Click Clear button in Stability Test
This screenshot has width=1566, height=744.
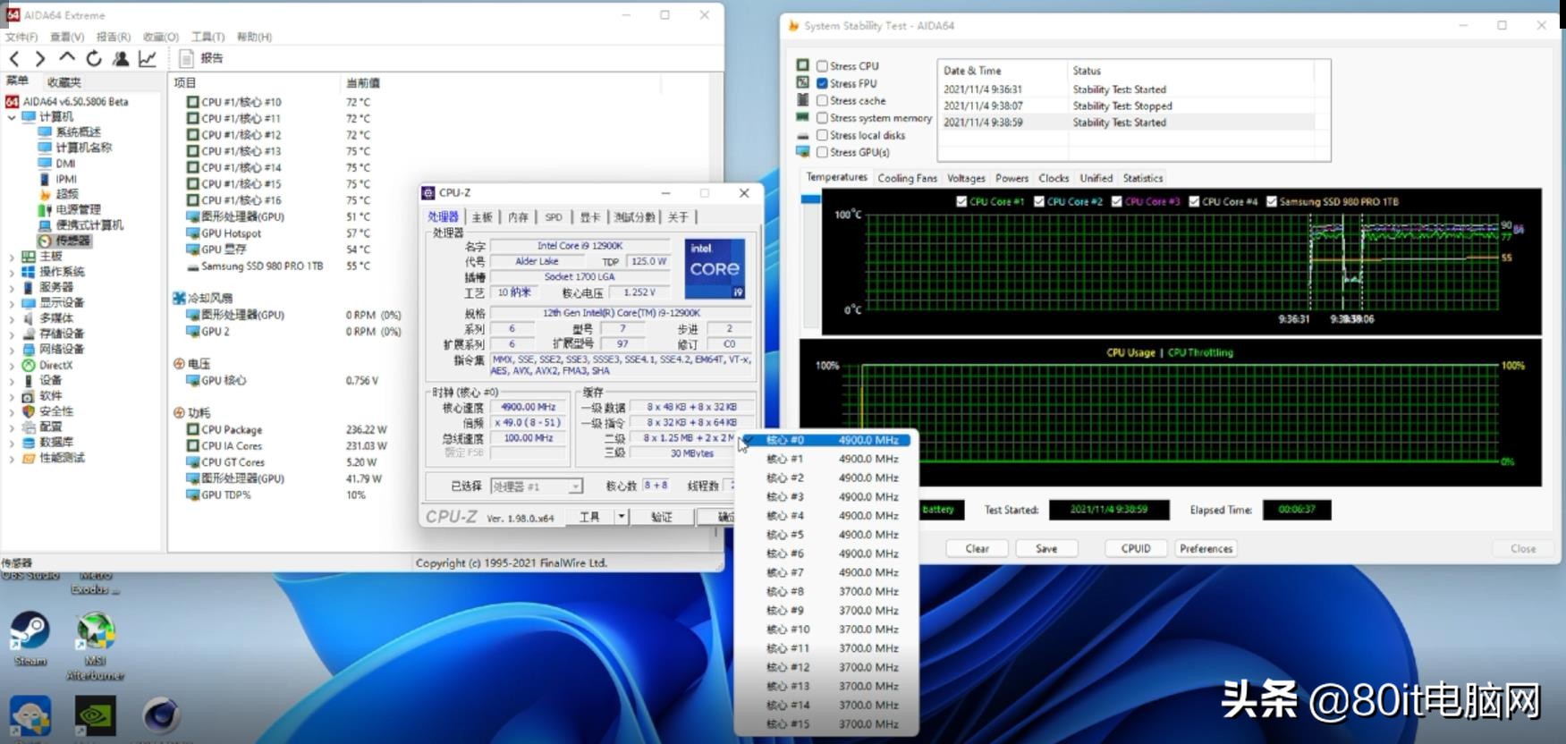coord(977,548)
